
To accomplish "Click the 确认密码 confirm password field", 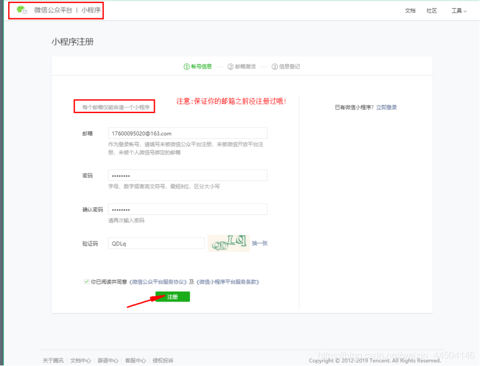I will click(x=188, y=210).
